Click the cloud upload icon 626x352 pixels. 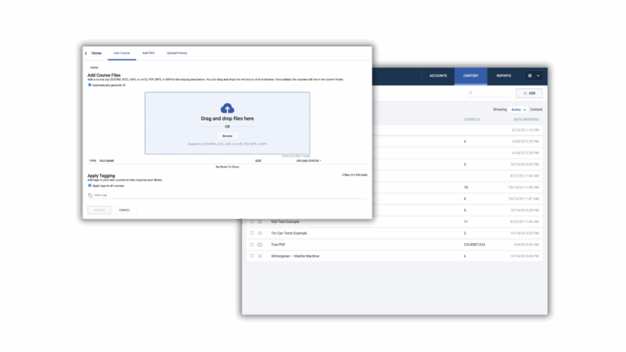(x=227, y=108)
